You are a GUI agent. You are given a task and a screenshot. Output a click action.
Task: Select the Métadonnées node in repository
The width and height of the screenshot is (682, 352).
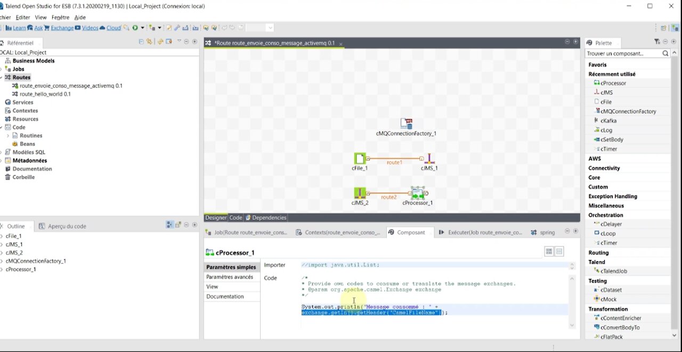29,160
